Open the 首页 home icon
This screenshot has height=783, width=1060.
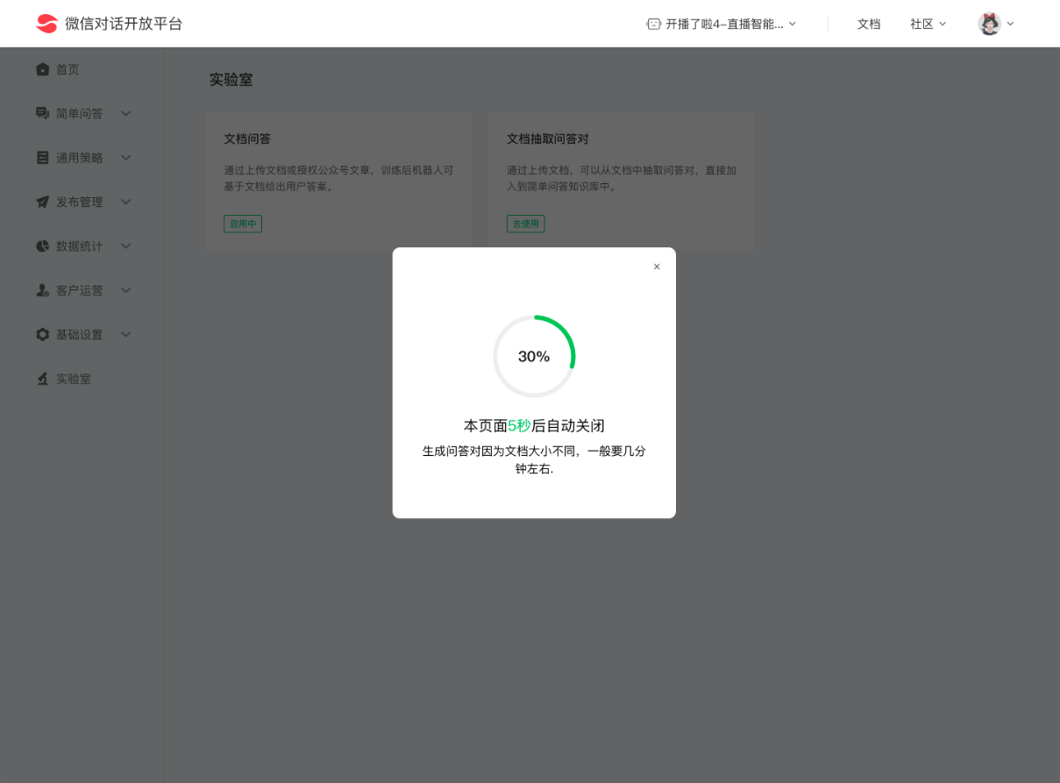tap(42, 69)
